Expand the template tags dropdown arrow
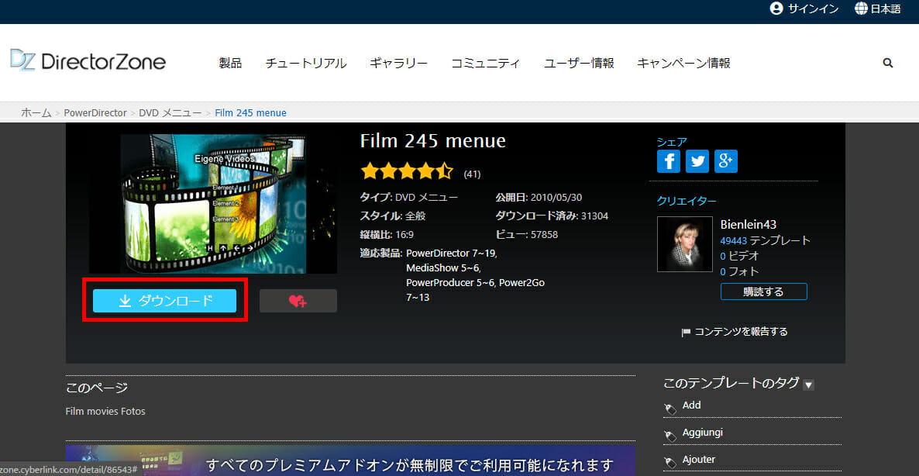919x476 pixels. click(x=809, y=385)
